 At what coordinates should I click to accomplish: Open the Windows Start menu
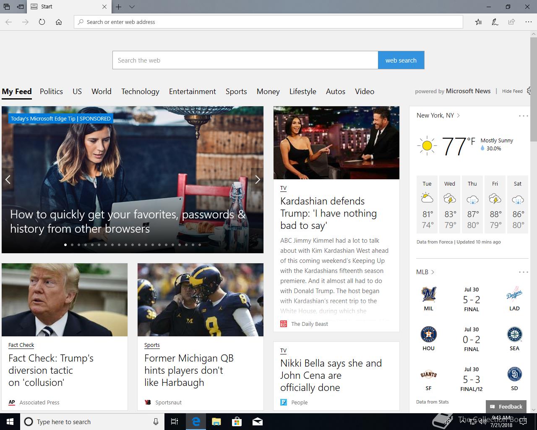tap(10, 422)
